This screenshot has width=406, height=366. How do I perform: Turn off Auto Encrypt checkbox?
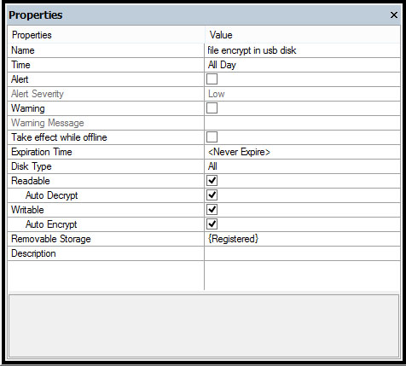click(x=212, y=224)
